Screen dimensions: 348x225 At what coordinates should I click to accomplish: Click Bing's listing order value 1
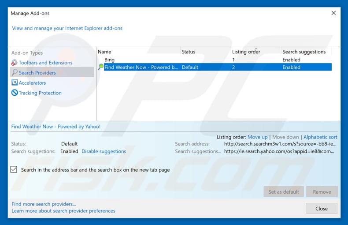click(233, 60)
